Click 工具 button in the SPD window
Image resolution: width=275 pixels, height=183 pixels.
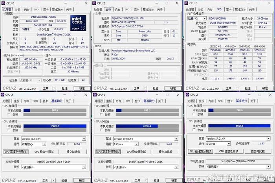point(228,88)
